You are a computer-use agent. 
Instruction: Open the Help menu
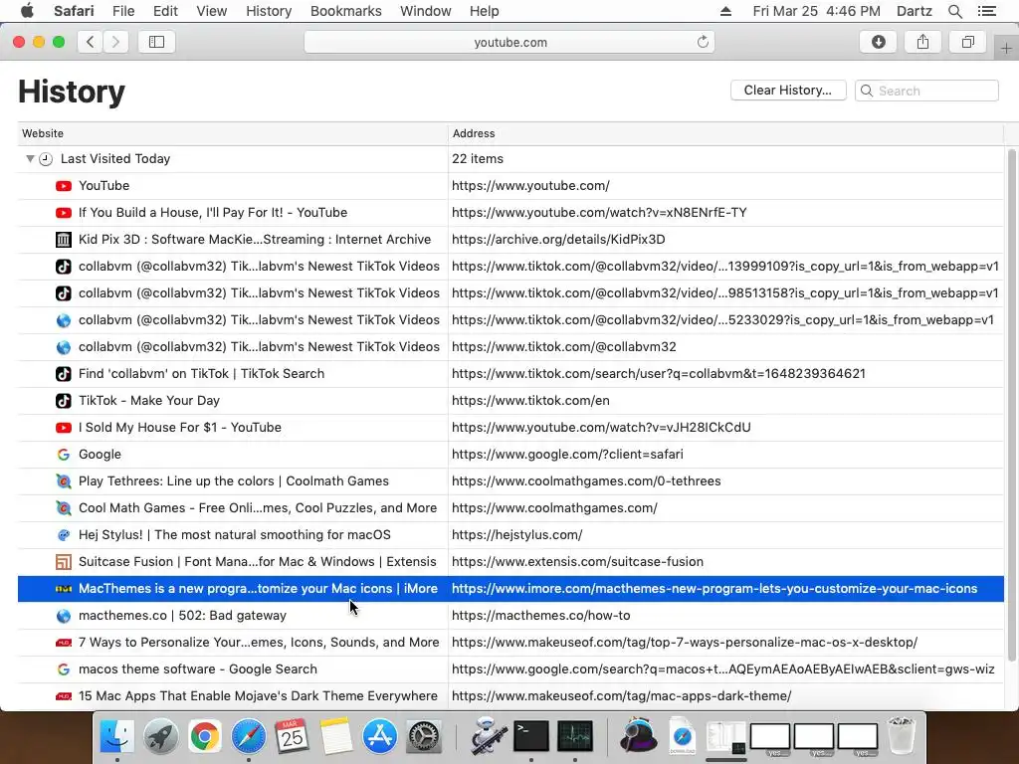[x=485, y=11]
